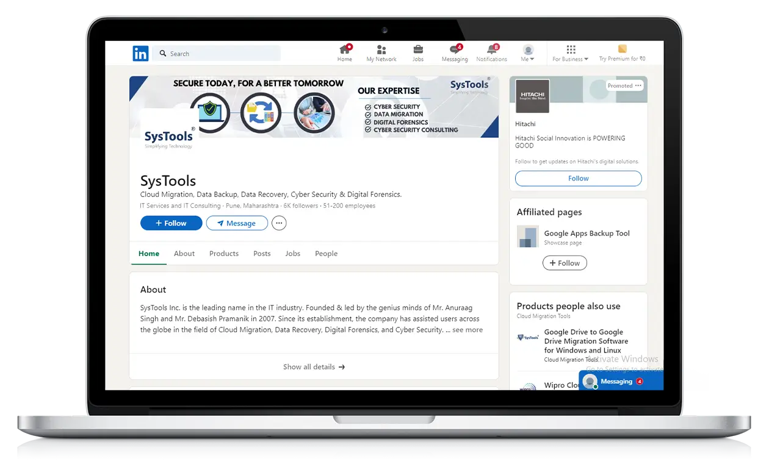Viewport: 769px width, 461px height.
Task: Open Google Drive to Google Drive Migration product
Action: pyautogui.click(x=586, y=341)
